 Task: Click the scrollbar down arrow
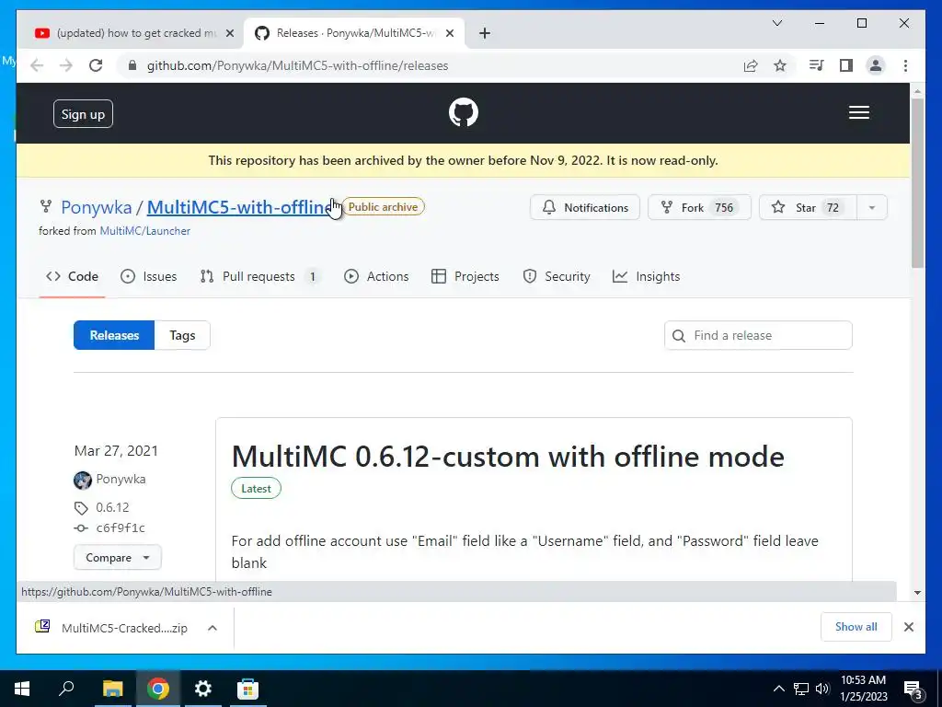(x=917, y=593)
